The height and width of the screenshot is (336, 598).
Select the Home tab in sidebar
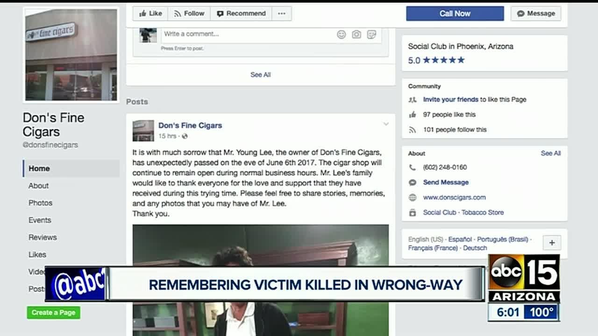coord(71,168)
